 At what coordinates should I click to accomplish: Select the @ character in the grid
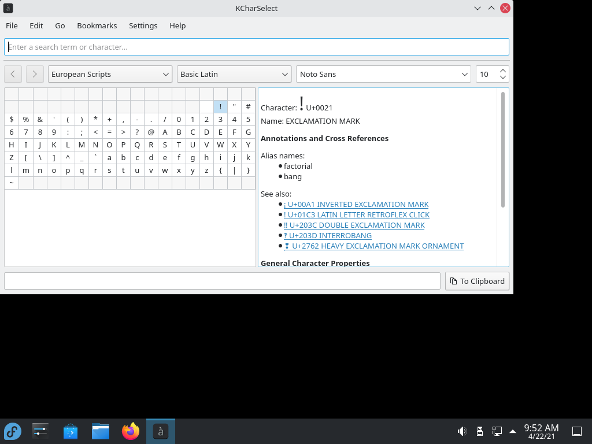point(151,132)
